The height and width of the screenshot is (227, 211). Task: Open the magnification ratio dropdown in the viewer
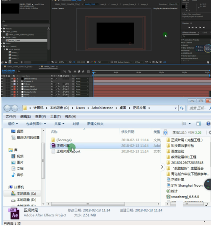tap(63, 62)
